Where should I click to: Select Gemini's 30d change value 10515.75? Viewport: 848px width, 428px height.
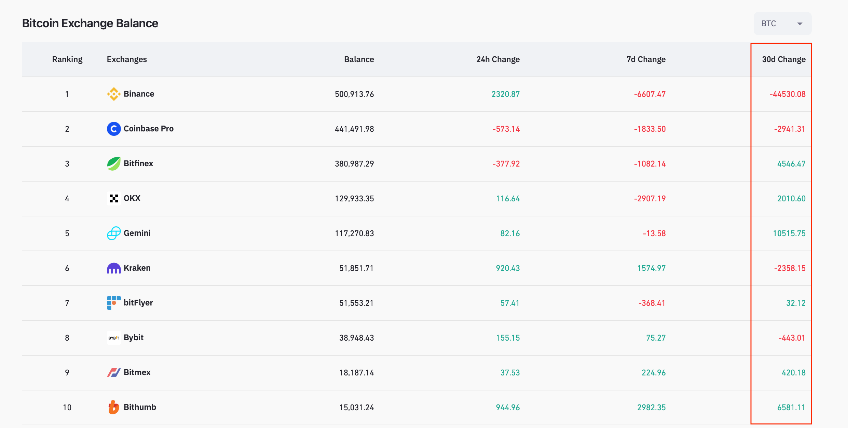click(x=789, y=233)
